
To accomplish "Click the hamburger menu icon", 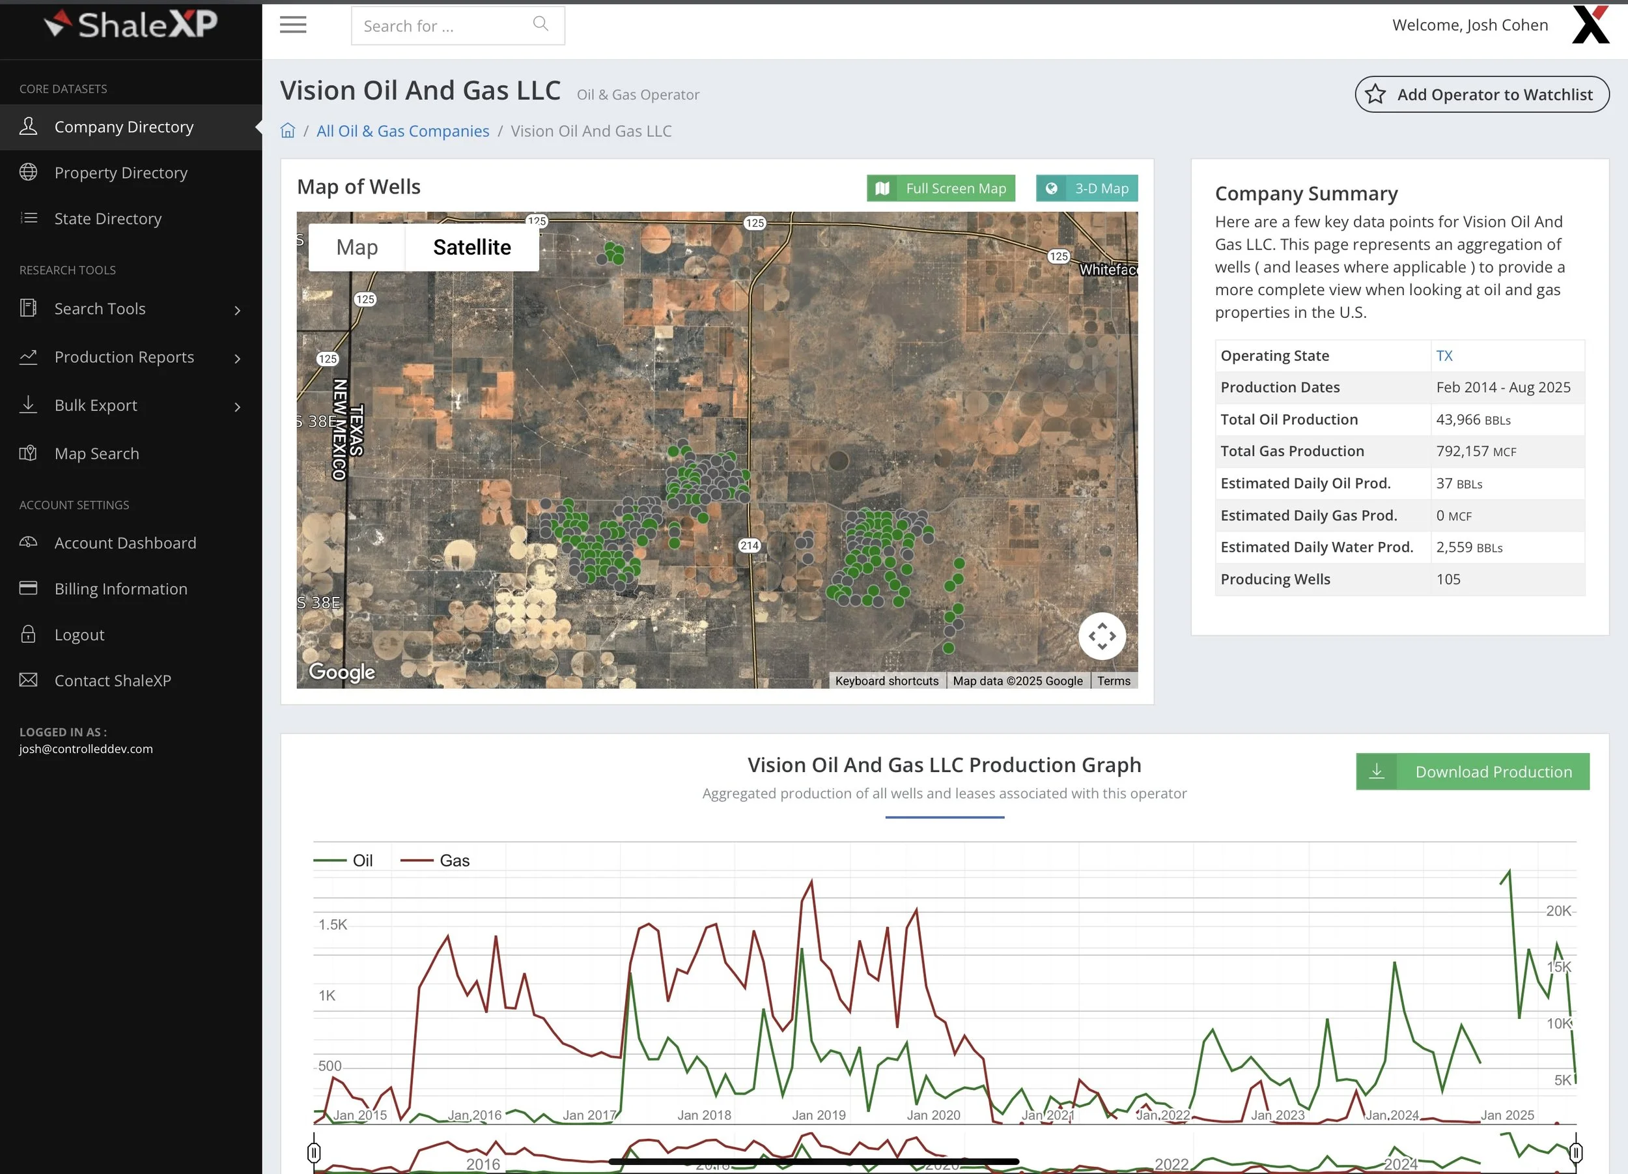I will pyautogui.click(x=293, y=25).
